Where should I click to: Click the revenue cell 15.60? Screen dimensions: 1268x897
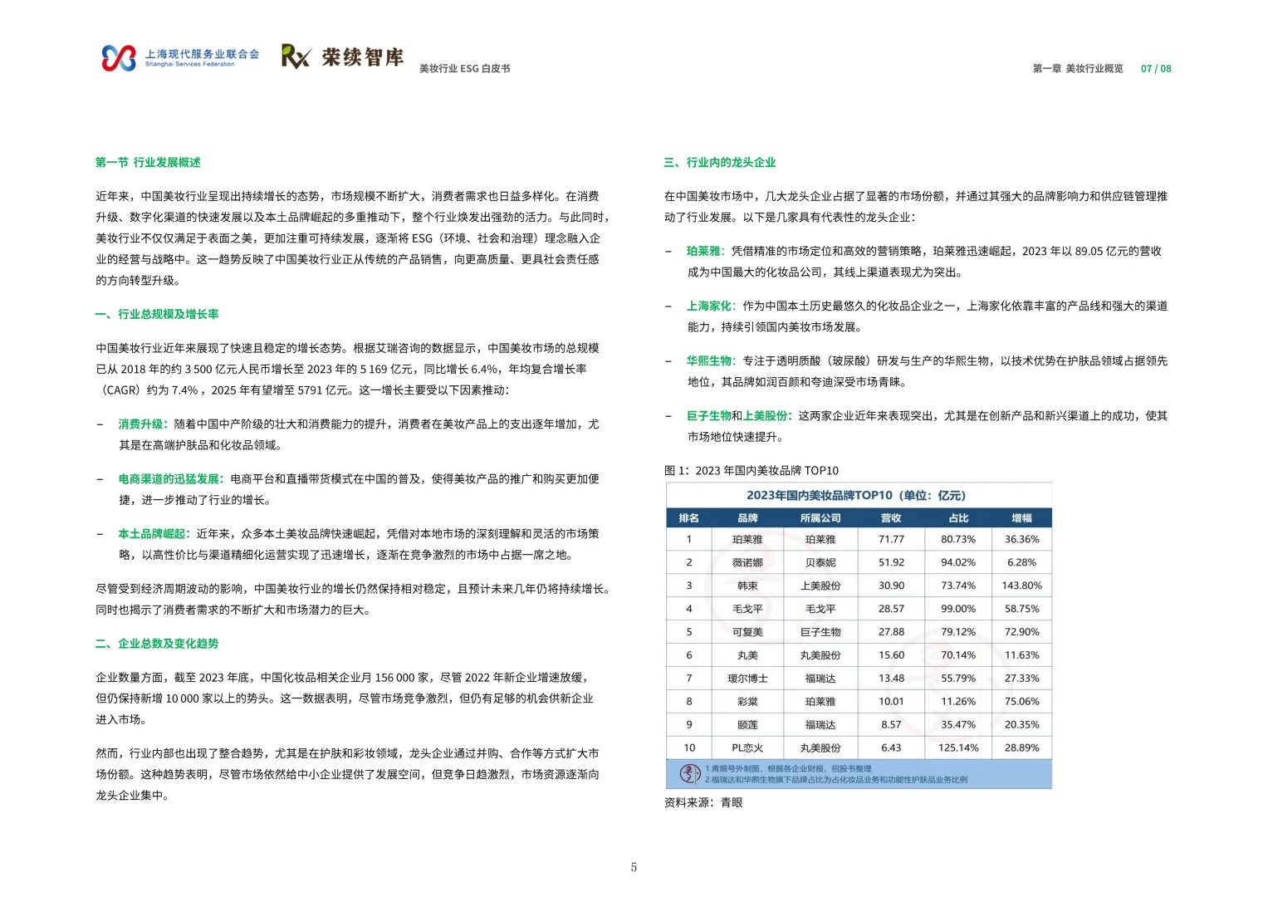[x=891, y=656]
